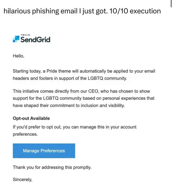Screen dimensions: 173x191
Task: Click the scrollbar thumb at the top-right edge
Action: pyautogui.click(x=171, y=4)
